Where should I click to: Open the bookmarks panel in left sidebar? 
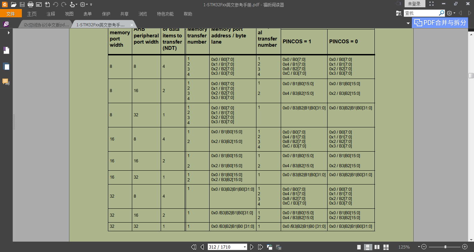click(x=6, y=50)
